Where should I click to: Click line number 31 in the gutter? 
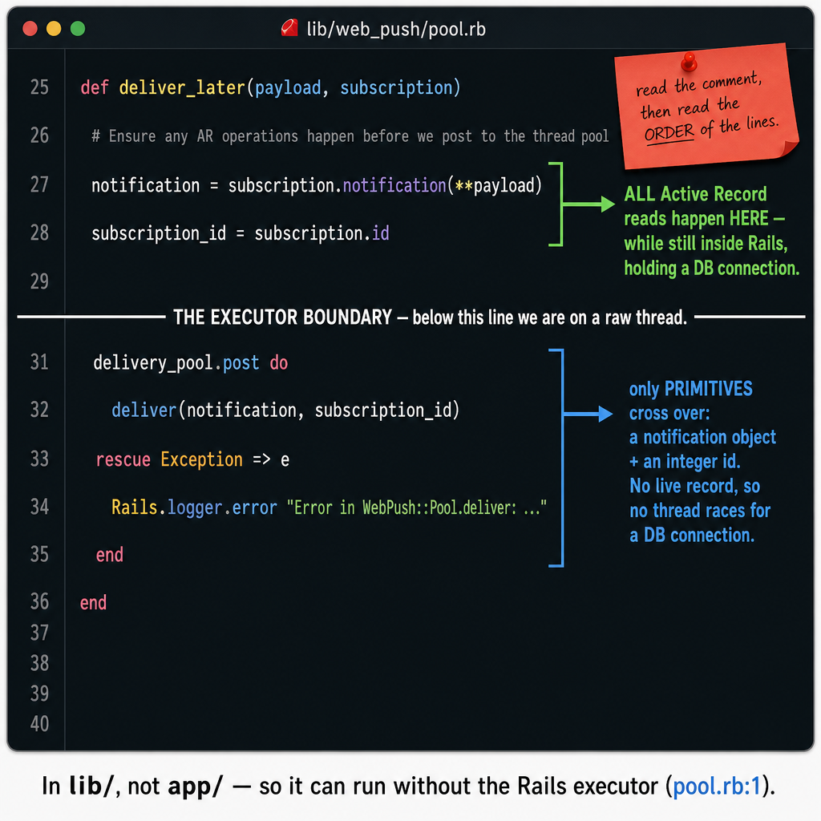pyautogui.click(x=40, y=362)
